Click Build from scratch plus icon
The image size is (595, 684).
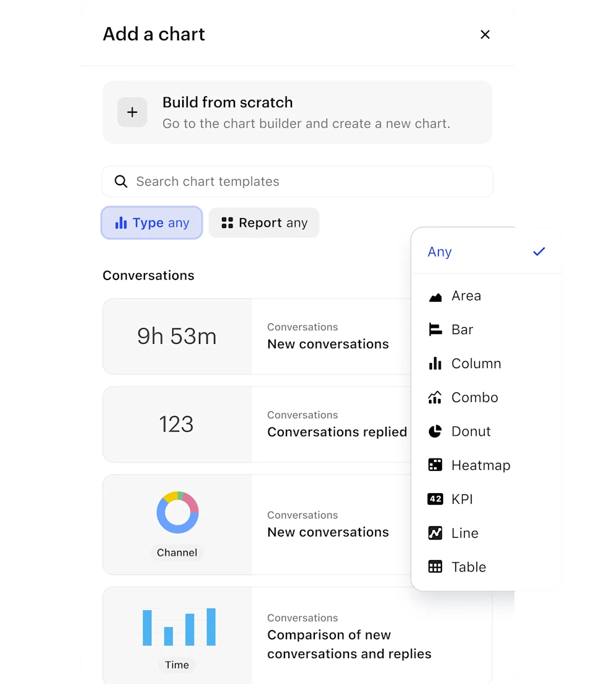[132, 112]
